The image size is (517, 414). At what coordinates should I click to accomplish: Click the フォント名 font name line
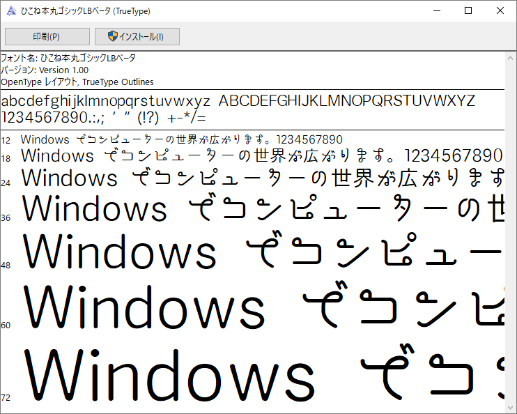[x=68, y=58]
